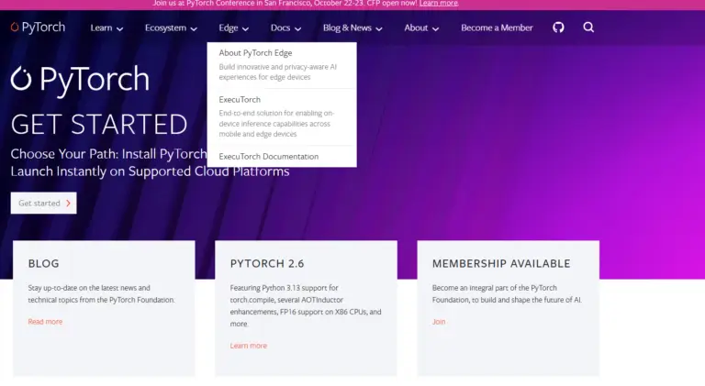Screen dimensions: 705x386
Task: Click the MEMBERSHIP AVAILABLE card heading
Action: (x=501, y=264)
